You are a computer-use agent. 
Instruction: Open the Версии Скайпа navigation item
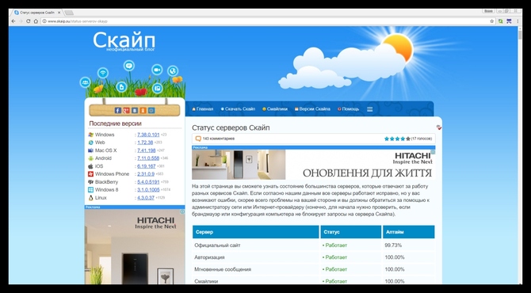tap(312, 109)
